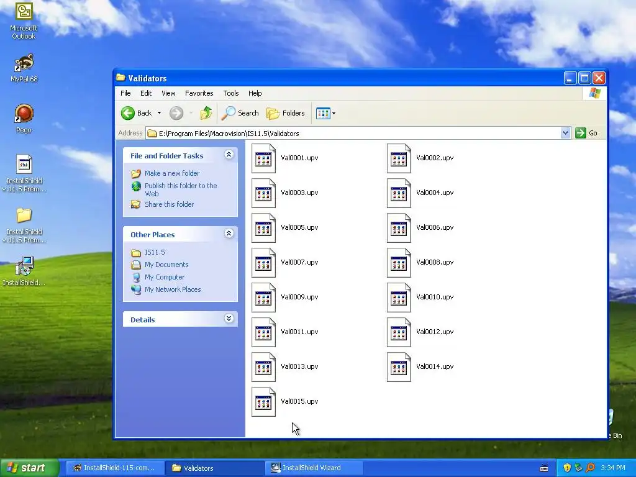The height and width of the screenshot is (477, 636).
Task: Open the File menu
Action: tap(125, 93)
